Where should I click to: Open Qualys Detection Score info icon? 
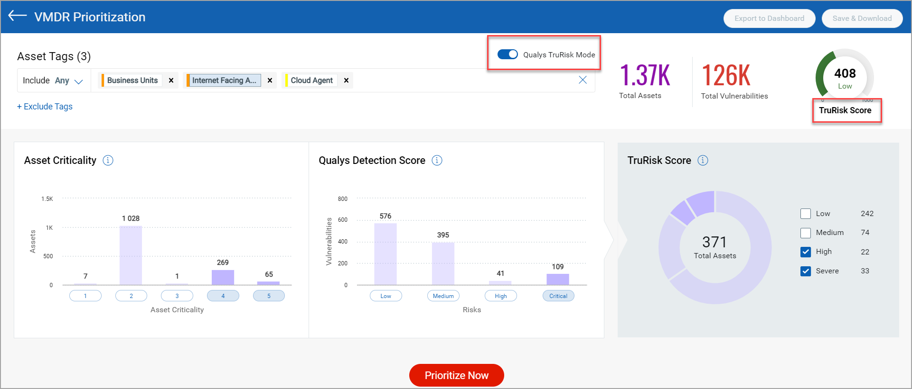pyautogui.click(x=437, y=161)
